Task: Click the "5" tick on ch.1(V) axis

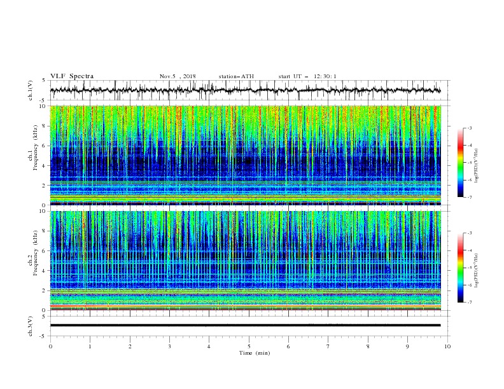Action: point(44,80)
